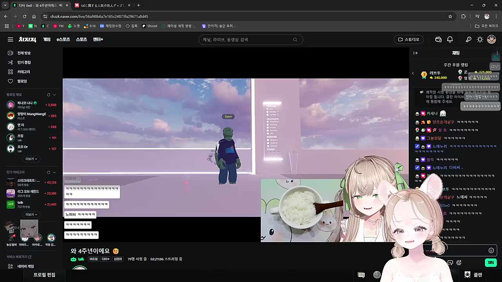
Task: Expand 더보기 under popular categories
Action: [31, 215]
